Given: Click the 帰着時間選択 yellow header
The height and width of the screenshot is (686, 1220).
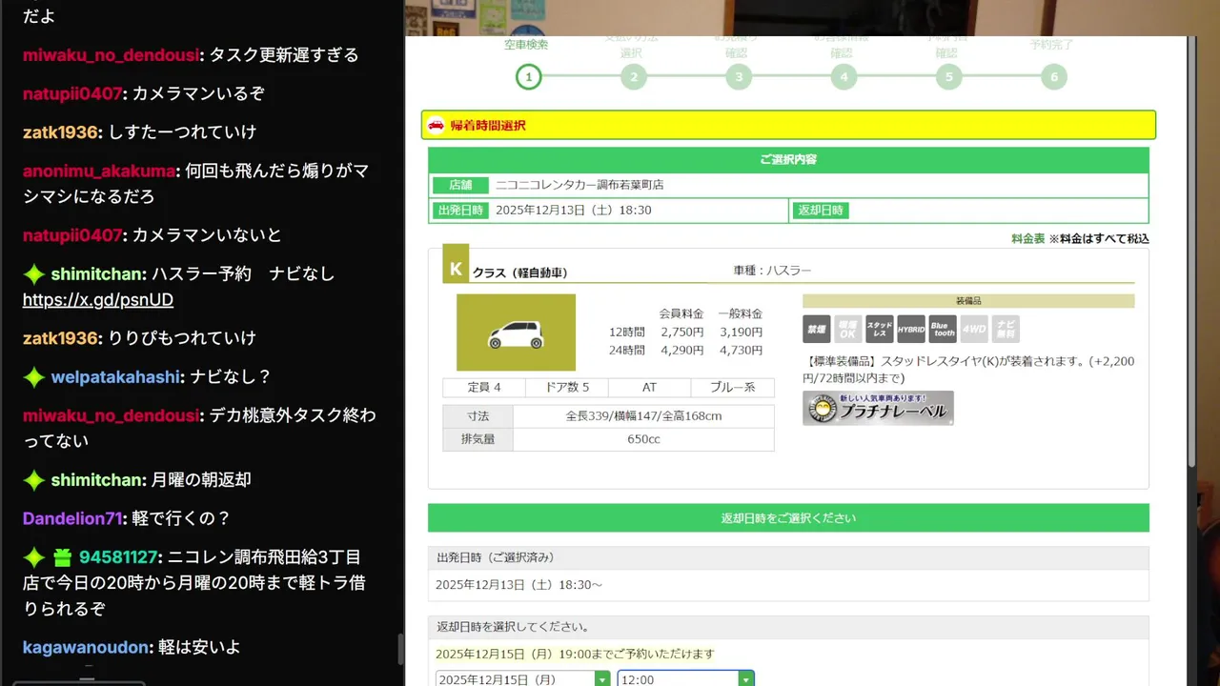Looking at the screenshot, I should (788, 125).
